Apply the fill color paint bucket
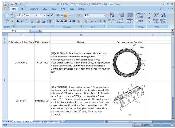 [x=38, y=21]
